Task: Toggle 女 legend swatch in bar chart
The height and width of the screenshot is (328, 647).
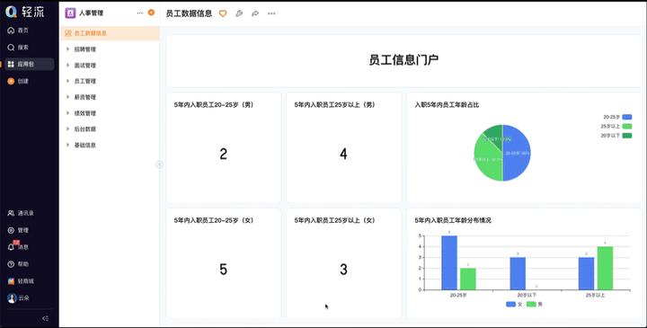Action: pos(510,305)
